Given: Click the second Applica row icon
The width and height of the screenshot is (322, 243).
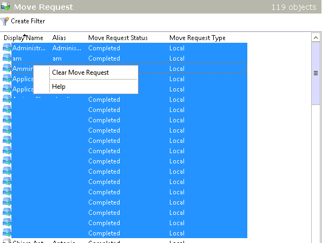Looking at the screenshot, I should 7,89.
